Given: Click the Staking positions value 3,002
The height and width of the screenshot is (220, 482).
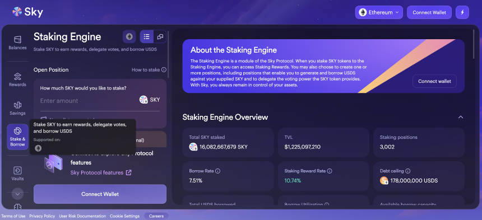Looking at the screenshot, I should (387, 147).
